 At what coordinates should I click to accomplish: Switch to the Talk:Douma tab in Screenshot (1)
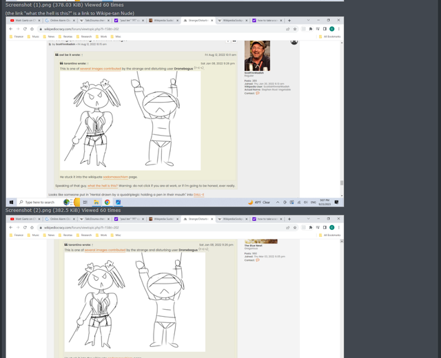click(95, 21)
